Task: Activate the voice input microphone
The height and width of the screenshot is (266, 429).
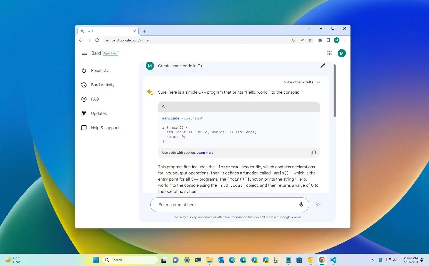Action: pos(301,205)
